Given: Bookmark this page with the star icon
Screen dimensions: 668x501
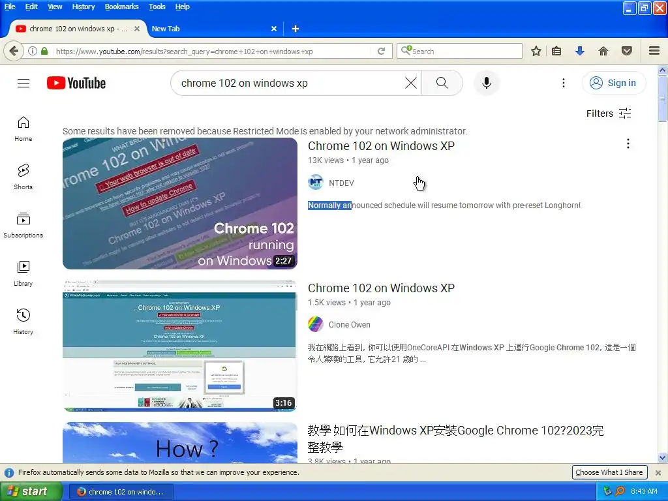Looking at the screenshot, I should pos(536,51).
